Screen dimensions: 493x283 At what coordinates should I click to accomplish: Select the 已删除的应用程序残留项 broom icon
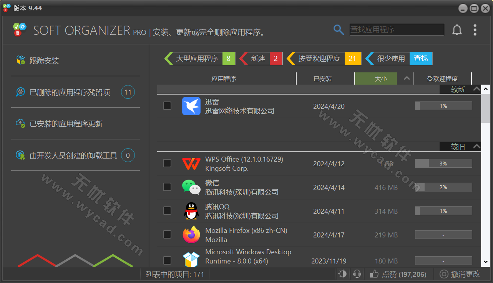20,92
